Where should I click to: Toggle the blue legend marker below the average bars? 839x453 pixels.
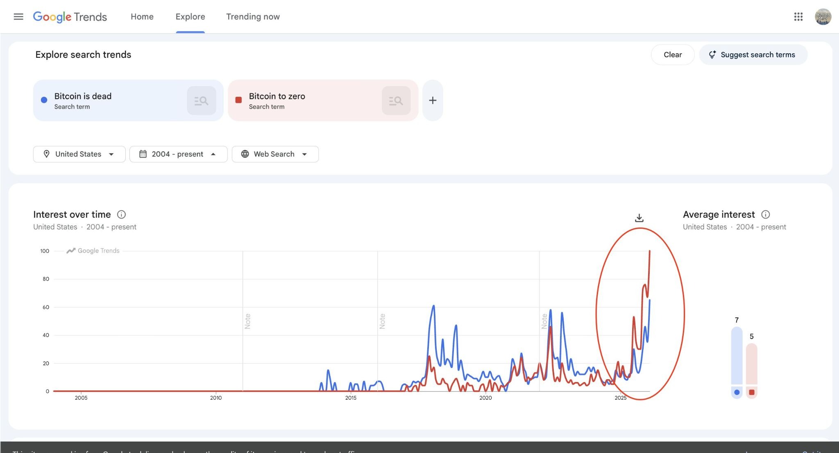737,392
